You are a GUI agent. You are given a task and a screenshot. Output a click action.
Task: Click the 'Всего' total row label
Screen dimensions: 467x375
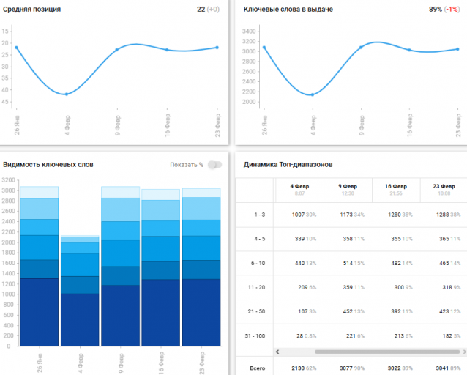(x=258, y=368)
